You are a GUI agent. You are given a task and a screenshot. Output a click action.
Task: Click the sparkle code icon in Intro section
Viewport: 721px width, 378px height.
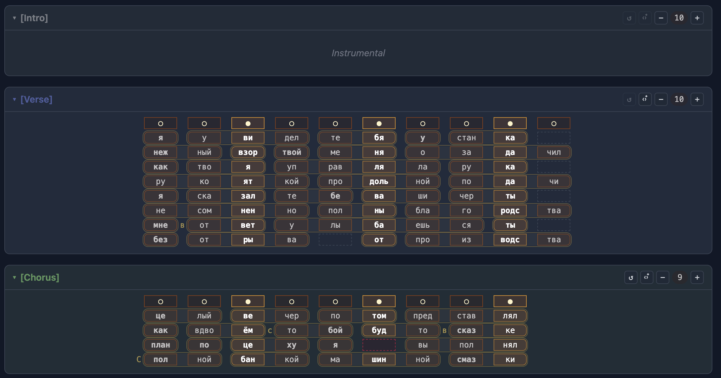645,18
